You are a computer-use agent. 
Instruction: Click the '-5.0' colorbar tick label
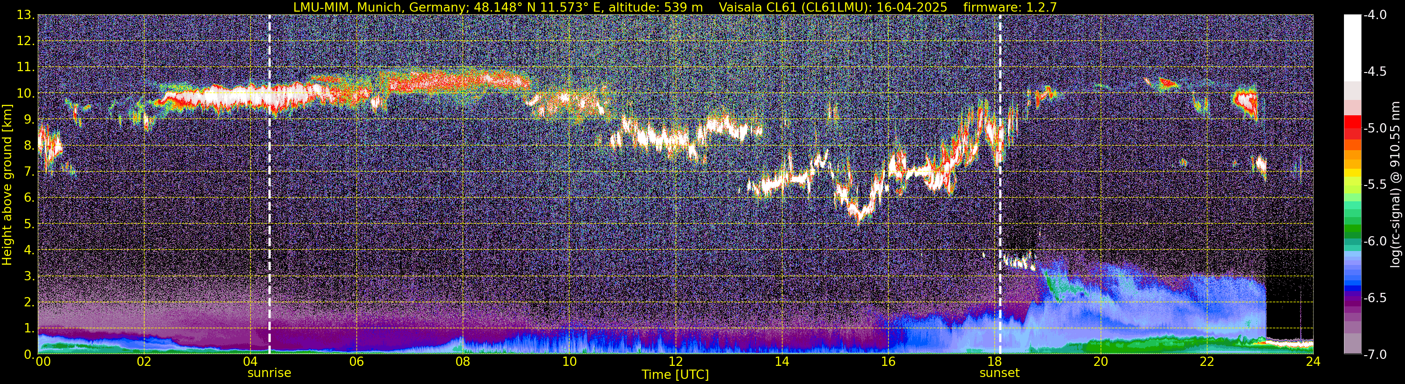tap(1374, 128)
